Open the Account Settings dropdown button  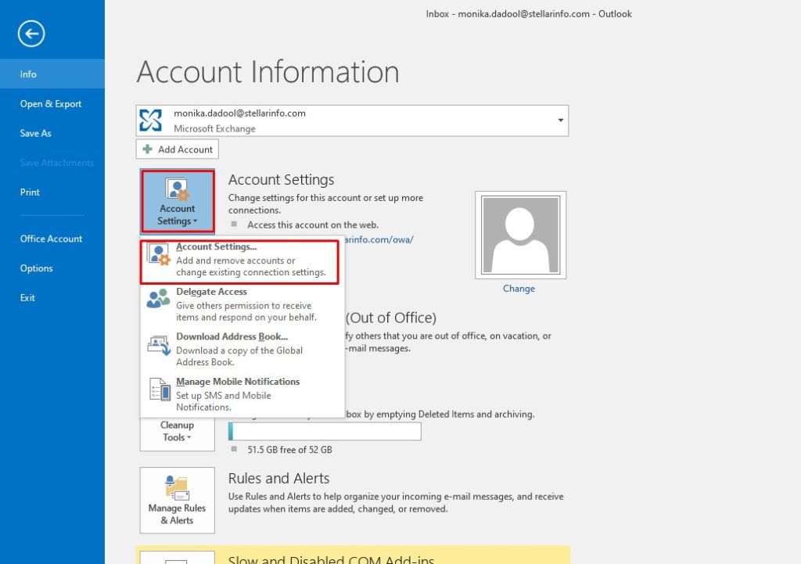[x=177, y=200]
